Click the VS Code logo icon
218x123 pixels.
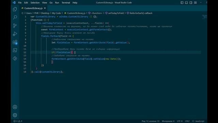click(14, 2)
